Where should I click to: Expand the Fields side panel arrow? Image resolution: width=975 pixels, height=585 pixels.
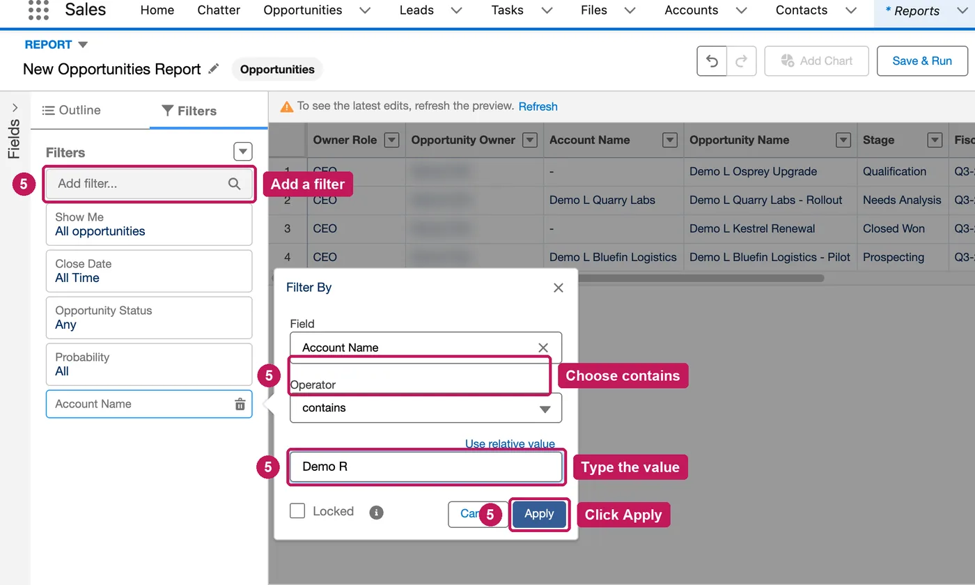click(x=15, y=108)
